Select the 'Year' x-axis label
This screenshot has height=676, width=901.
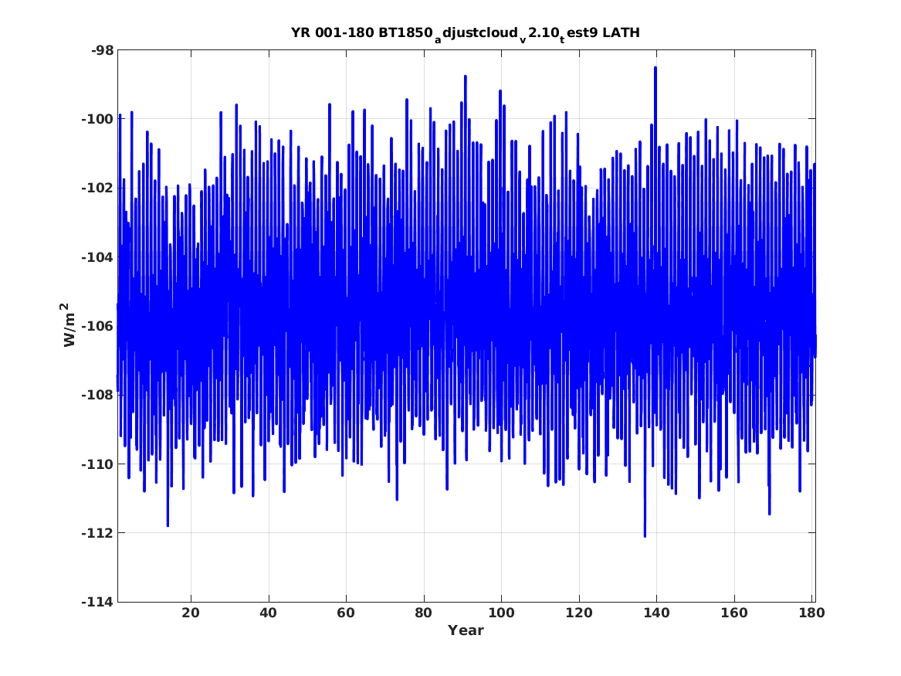point(466,630)
